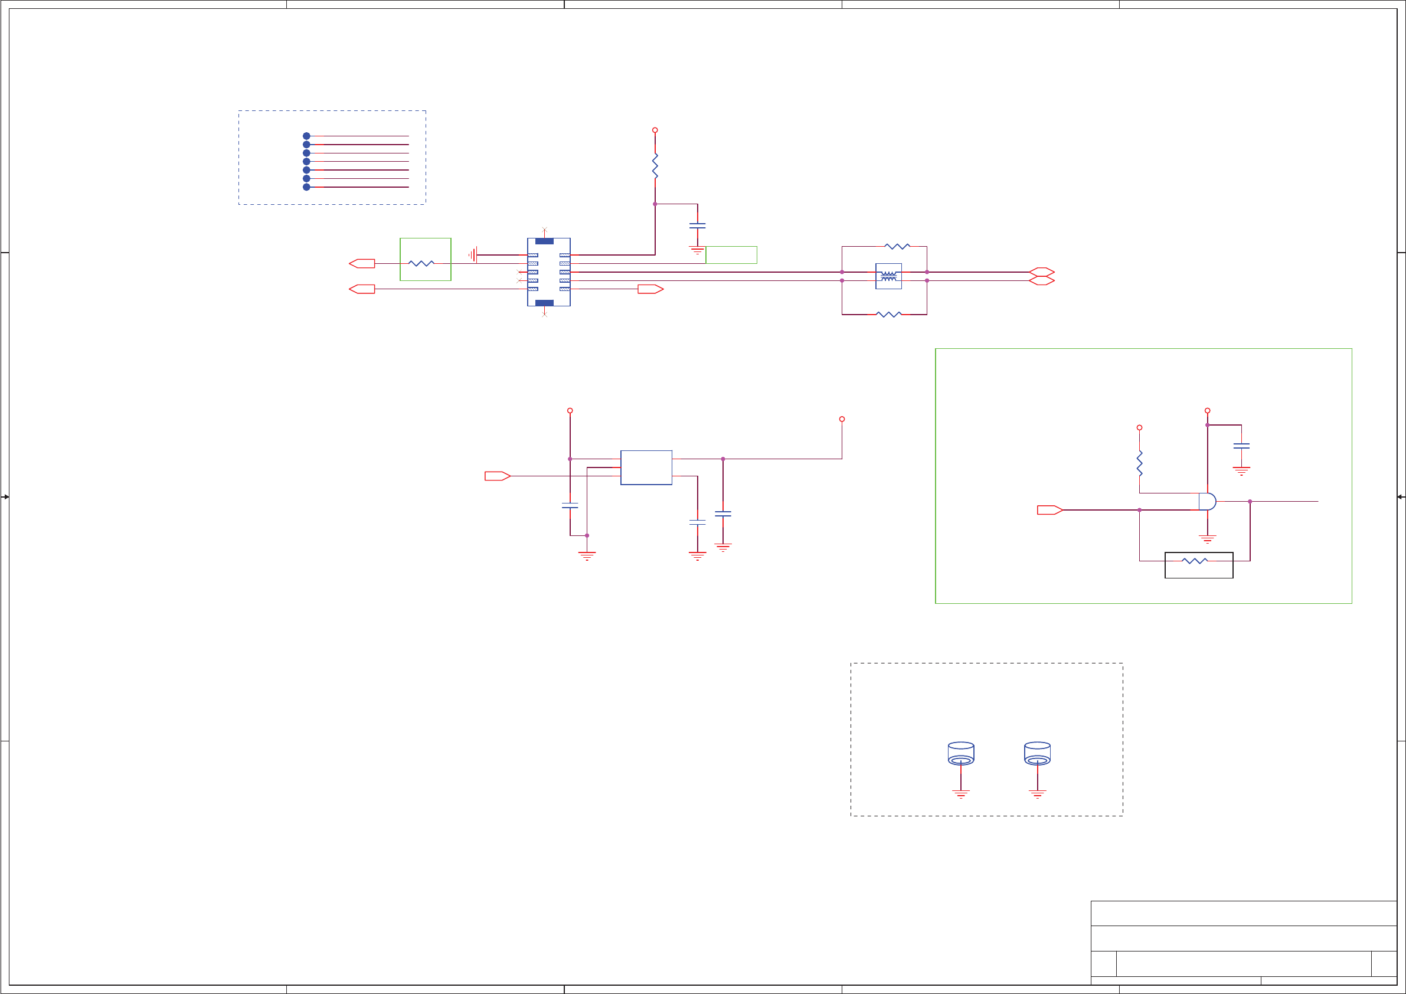
Task: Click the blue regulator IC rectangle
Action: [x=646, y=467]
